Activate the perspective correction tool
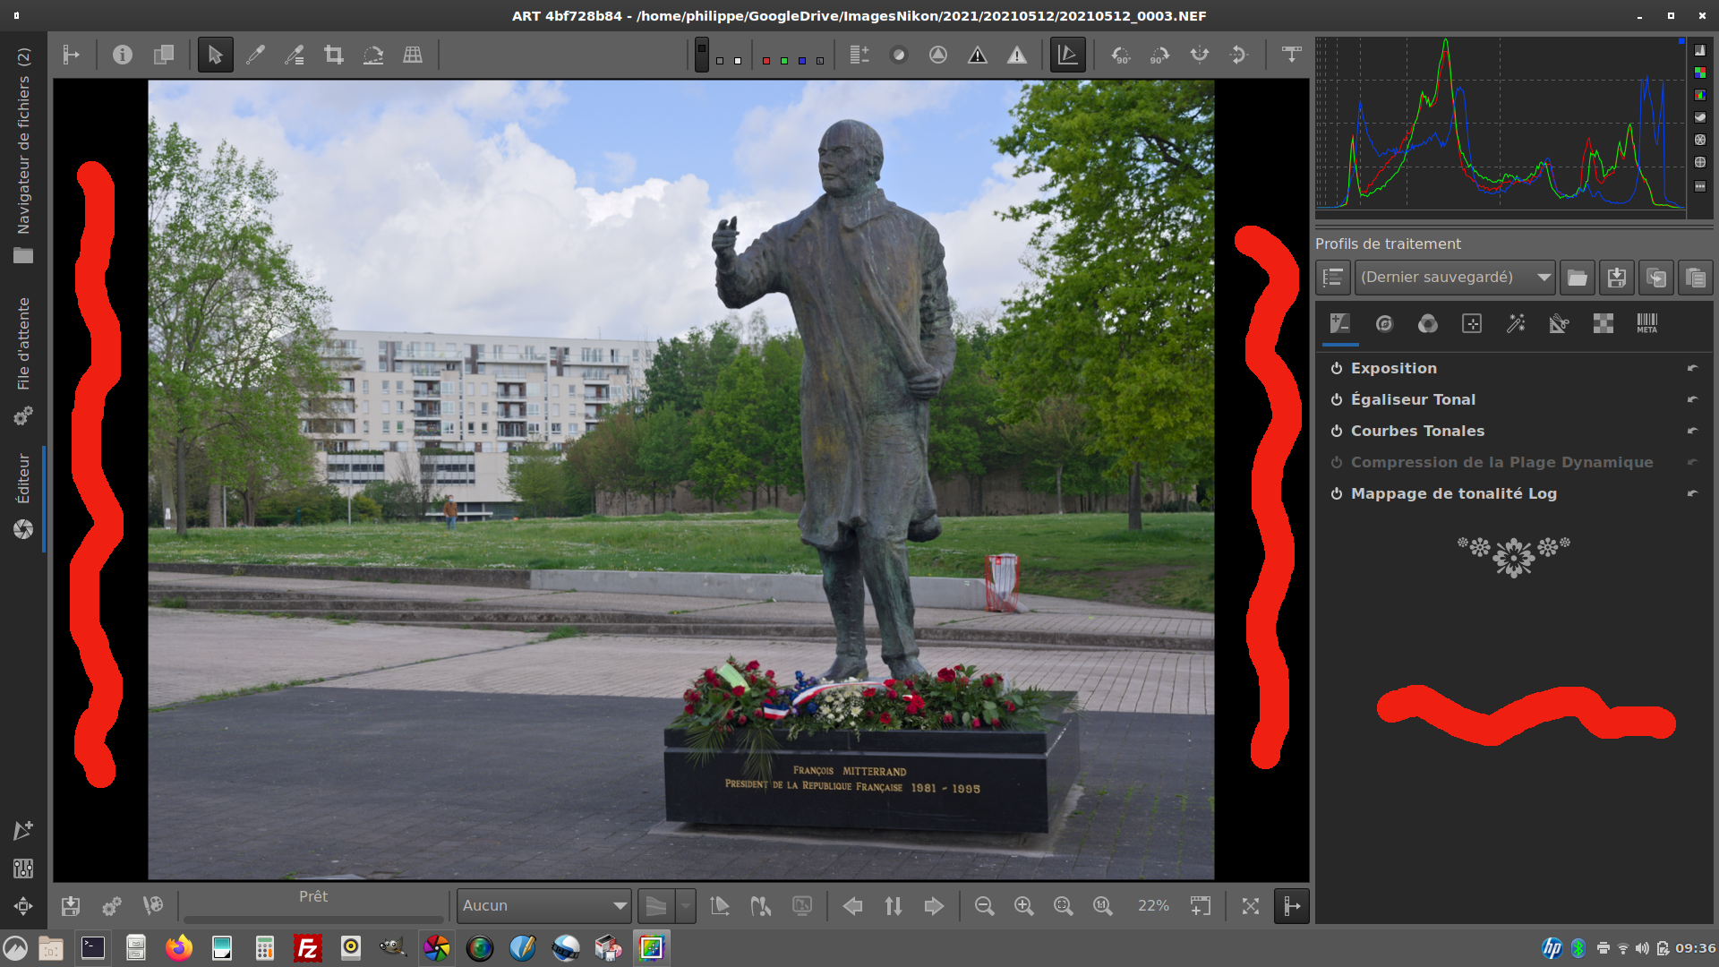The height and width of the screenshot is (967, 1719). click(413, 56)
